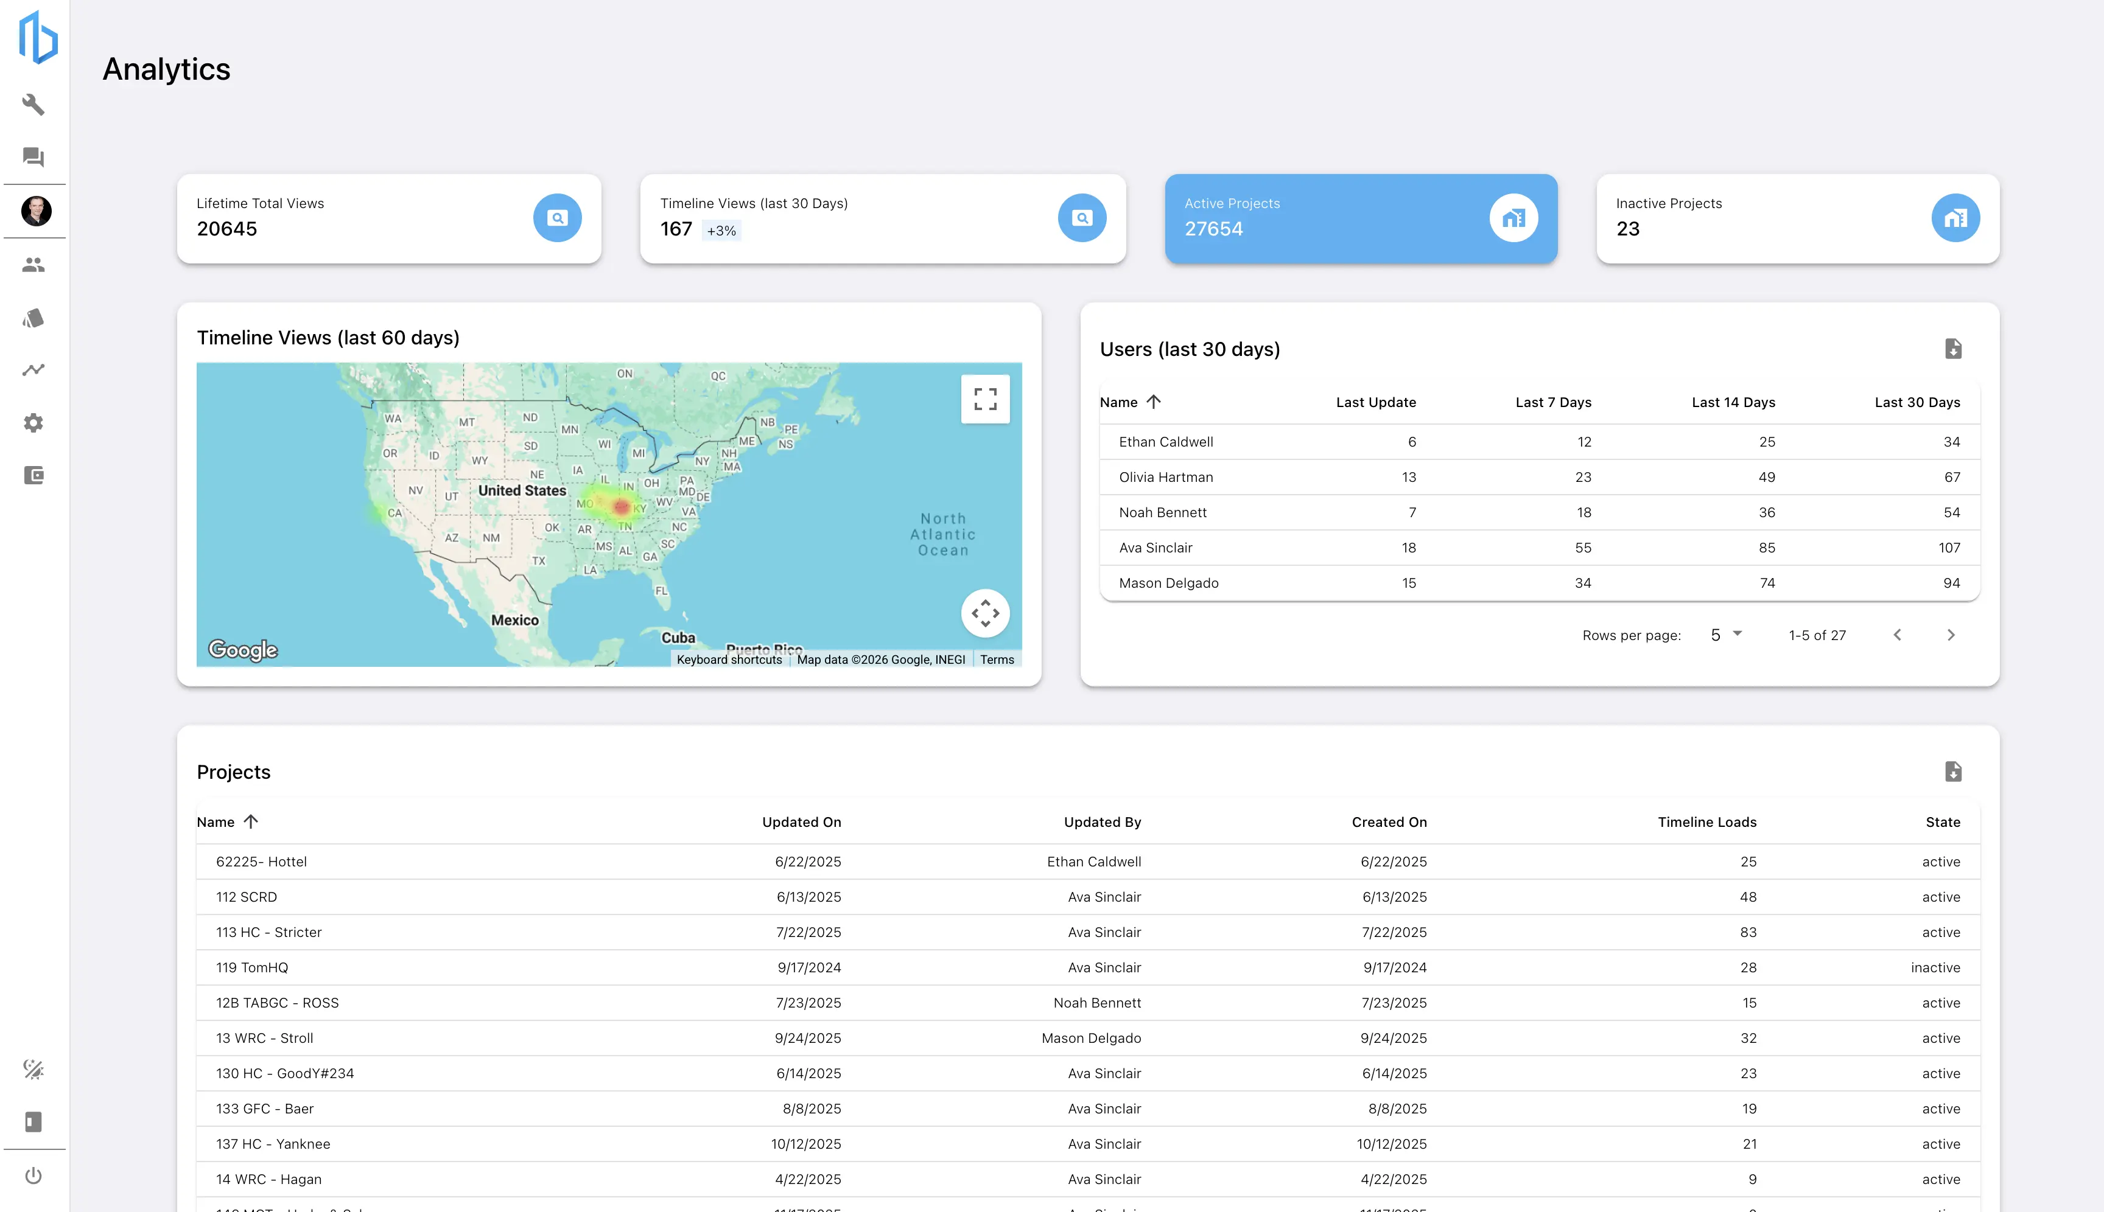The image size is (2104, 1212).
Task: Click the house icon on Active Projects card
Action: click(1513, 217)
